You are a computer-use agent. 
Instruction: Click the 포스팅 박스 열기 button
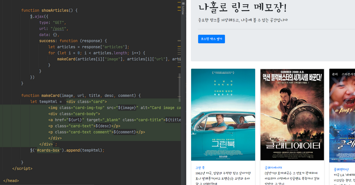[x=211, y=39]
